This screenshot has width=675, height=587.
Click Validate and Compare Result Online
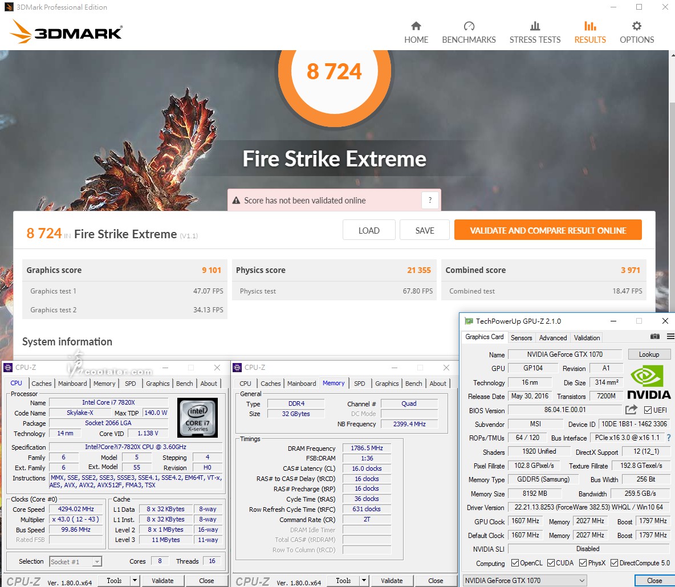[x=547, y=230]
